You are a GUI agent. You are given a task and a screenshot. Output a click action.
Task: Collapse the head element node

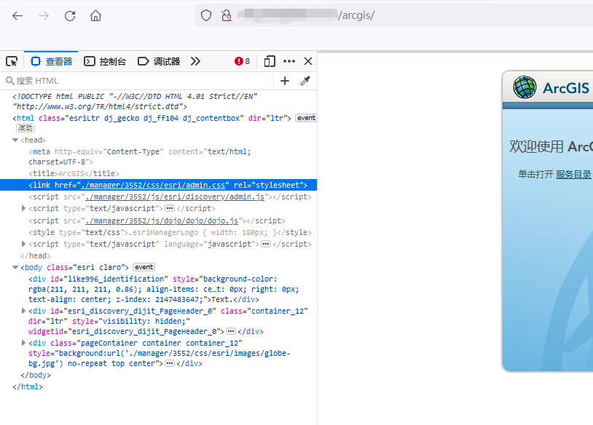[x=15, y=140]
